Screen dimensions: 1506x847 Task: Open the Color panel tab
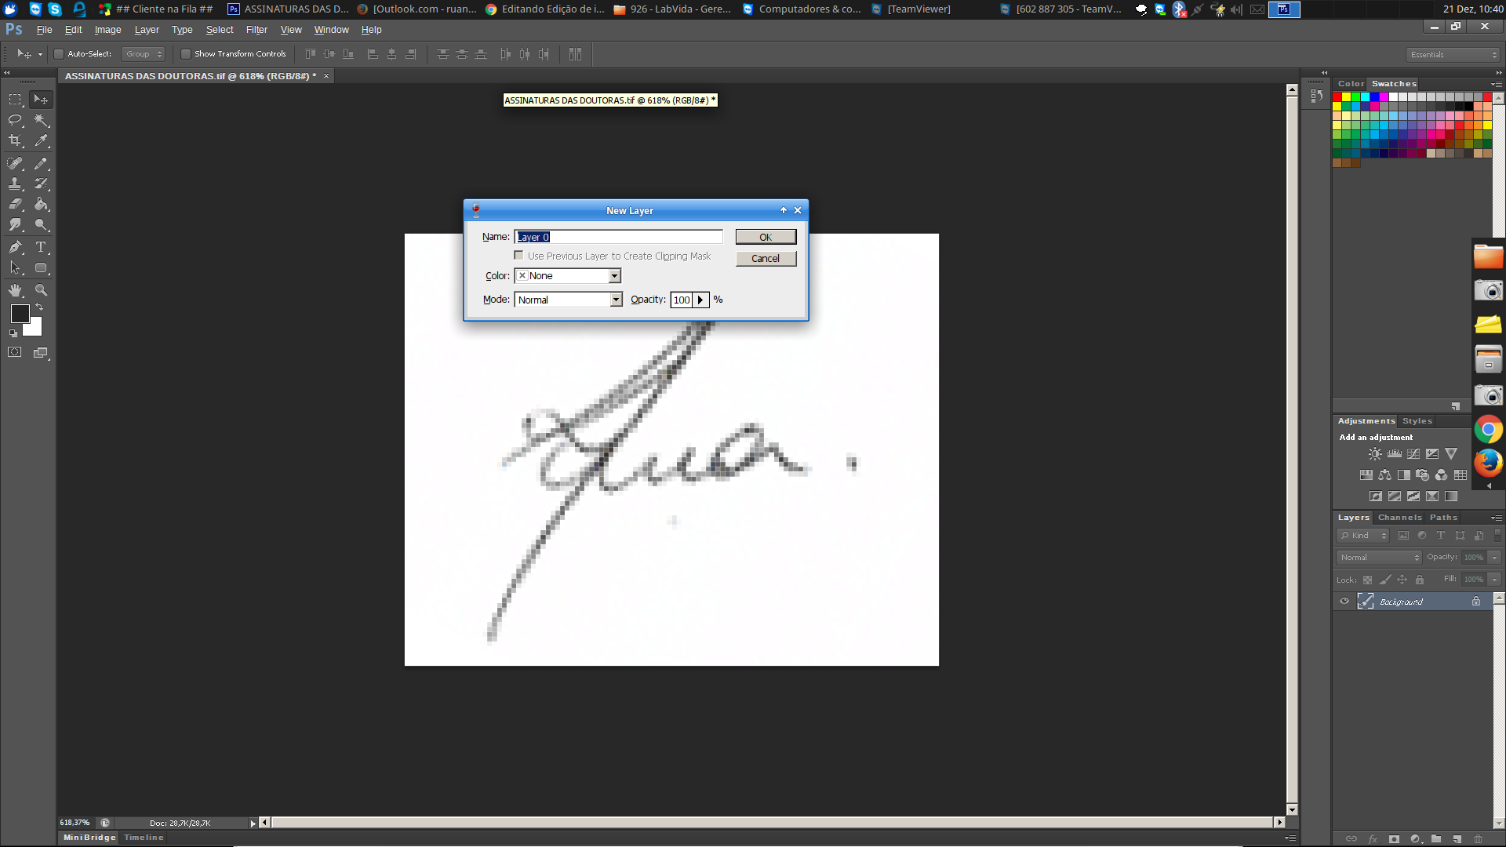pyautogui.click(x=1351, y=84)
